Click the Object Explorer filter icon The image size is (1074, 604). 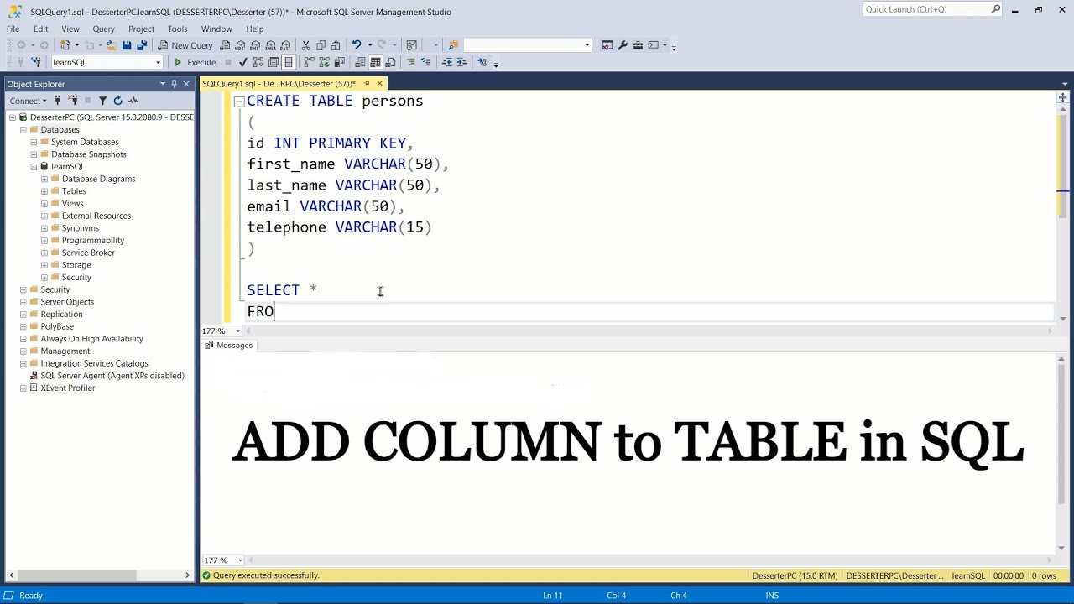102,101
